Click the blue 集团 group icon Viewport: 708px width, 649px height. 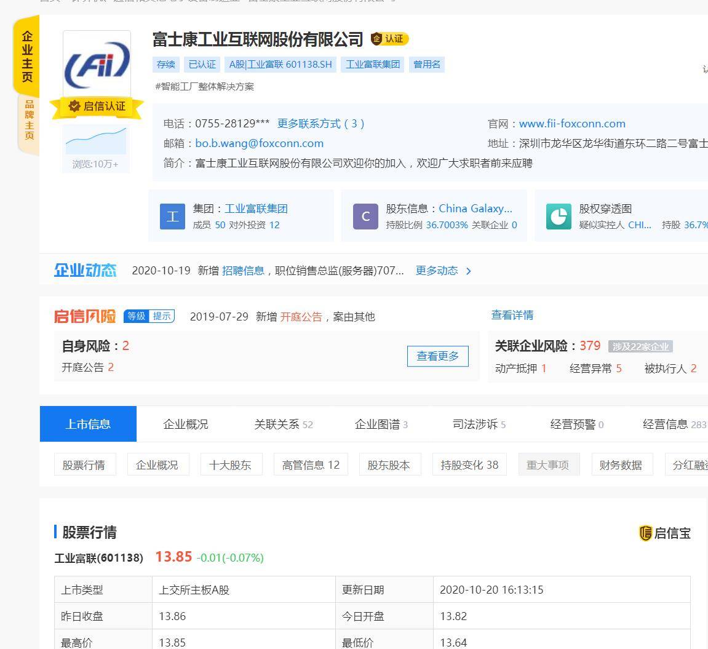(x=173, y=216)
